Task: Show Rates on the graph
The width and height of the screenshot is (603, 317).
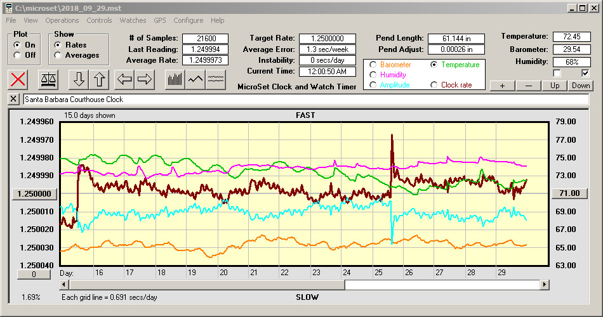Action: [58, 45]
